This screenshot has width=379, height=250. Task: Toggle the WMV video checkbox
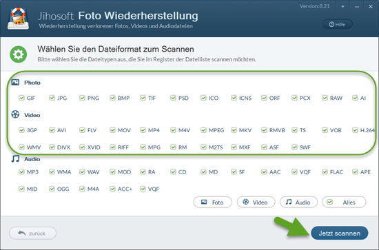pos(21,147)
